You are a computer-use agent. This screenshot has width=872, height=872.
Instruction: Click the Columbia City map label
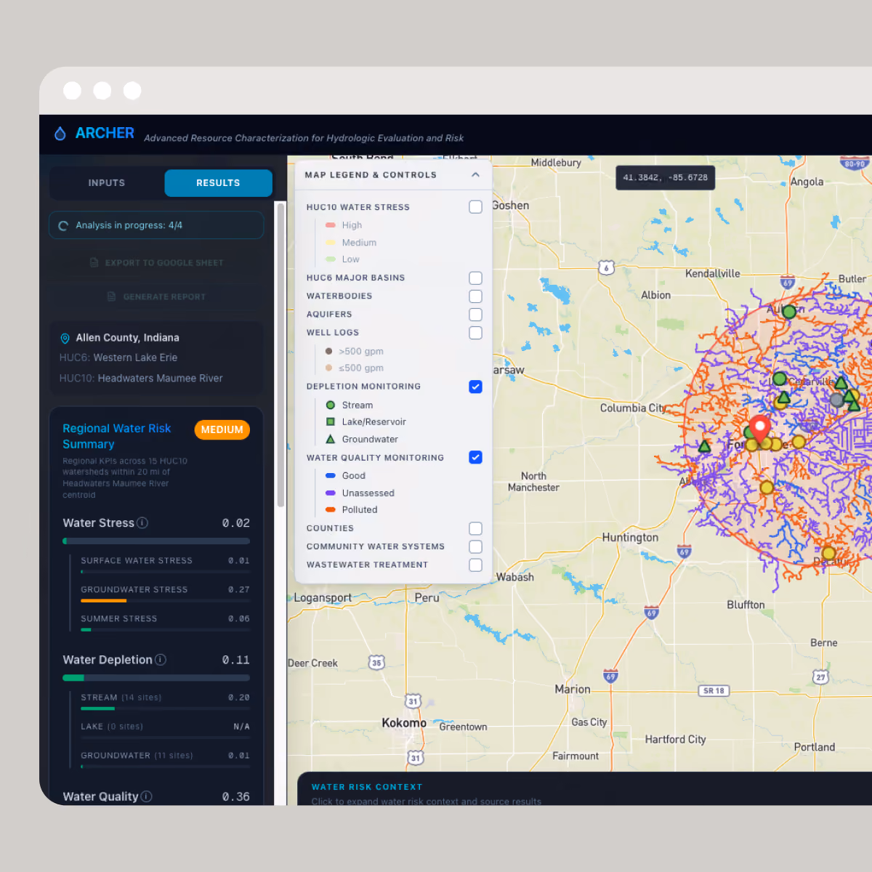coord(633,408)
